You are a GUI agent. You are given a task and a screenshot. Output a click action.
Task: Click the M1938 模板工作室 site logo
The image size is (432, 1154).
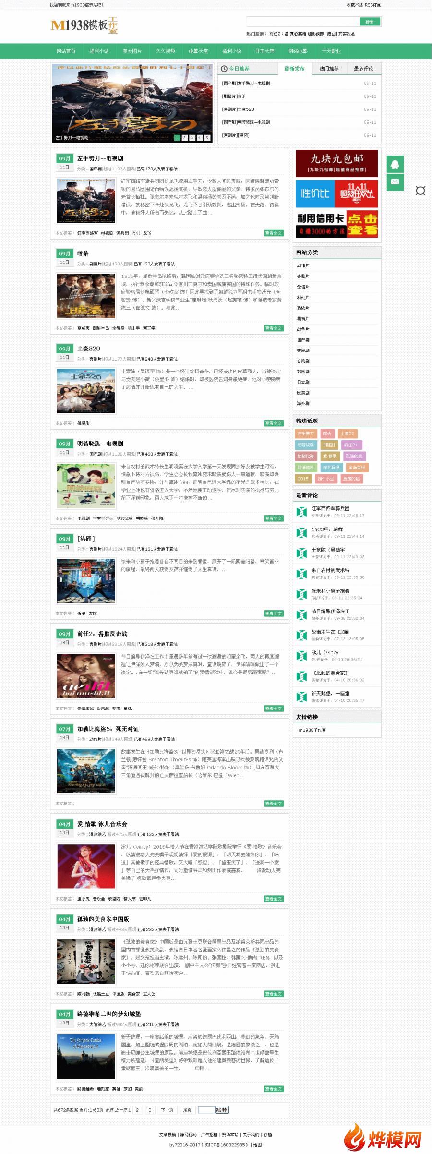coord(84,25)
